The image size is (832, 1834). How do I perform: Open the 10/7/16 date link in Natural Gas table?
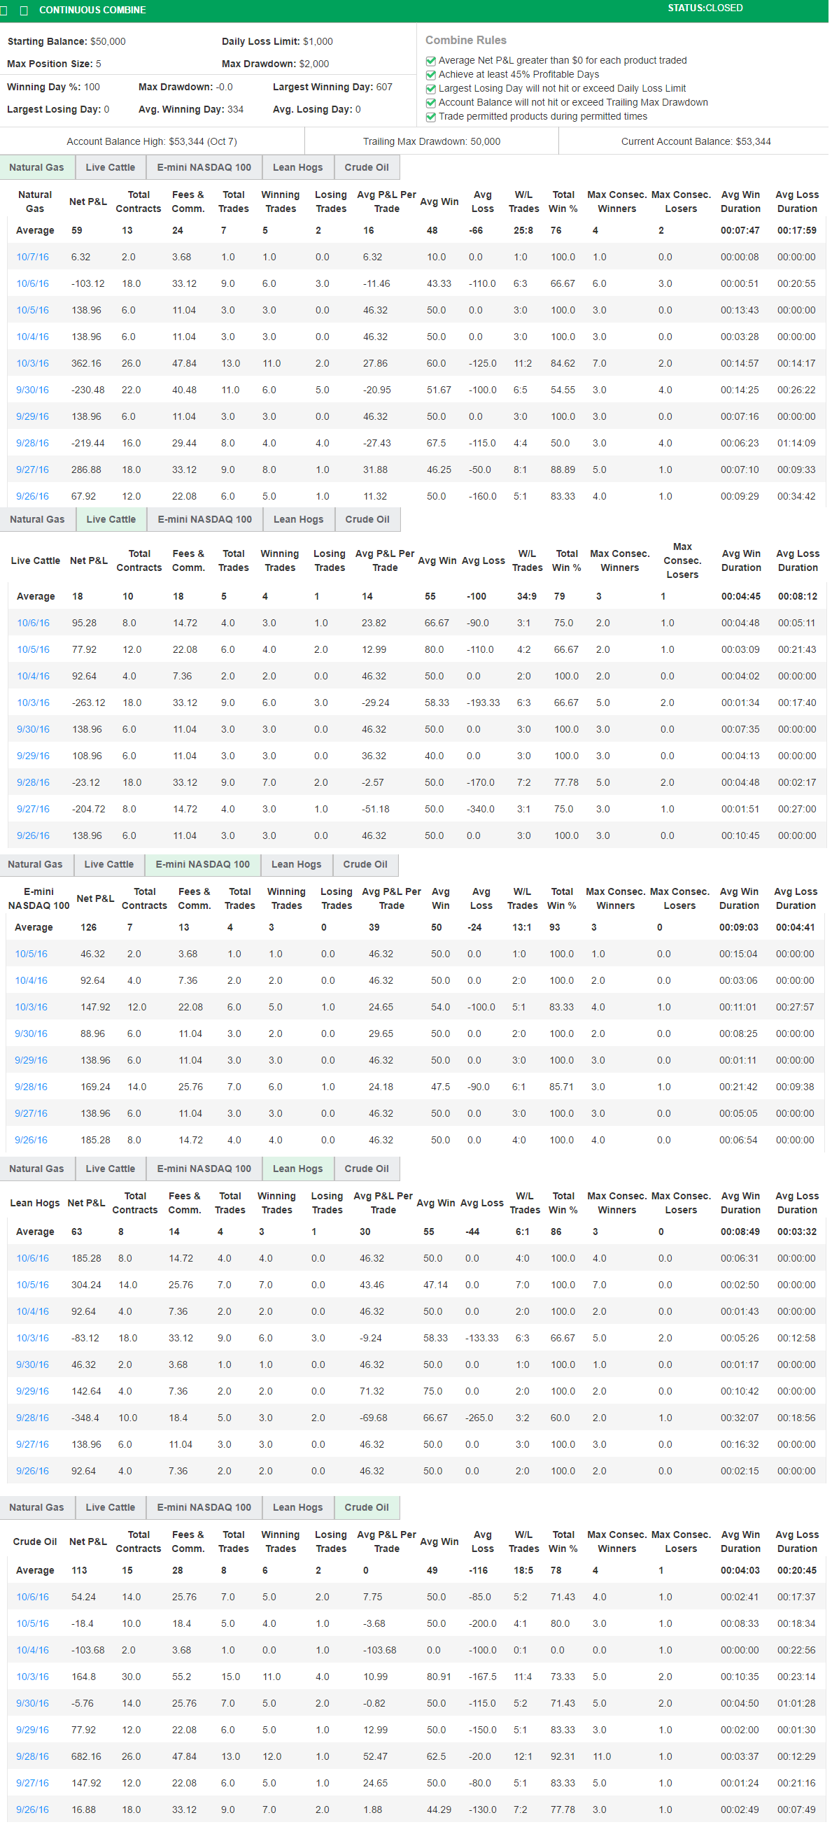click(33, 258)
